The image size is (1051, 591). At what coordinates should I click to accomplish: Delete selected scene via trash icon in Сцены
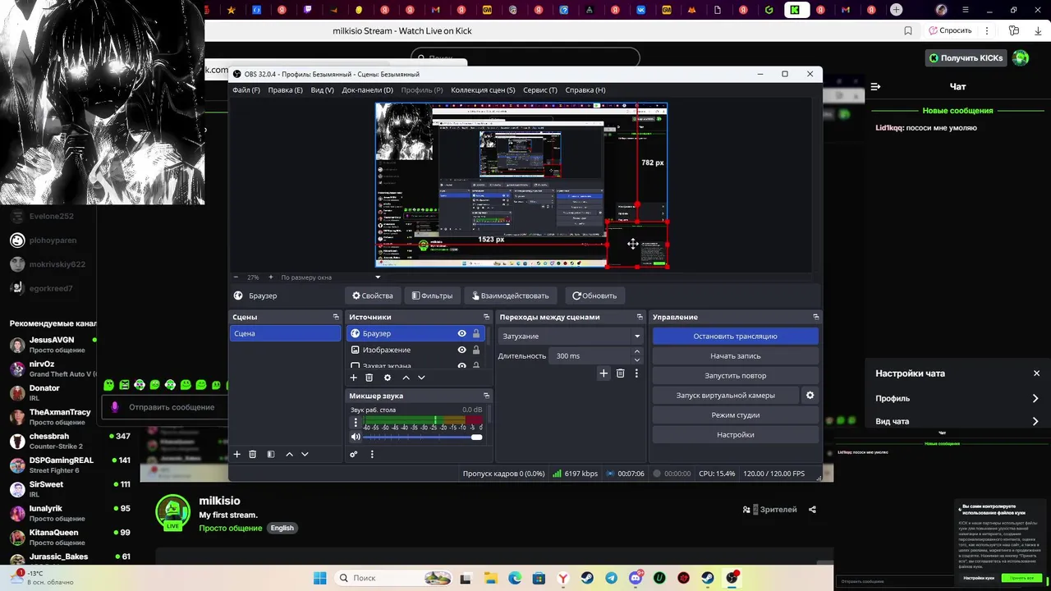252,454
